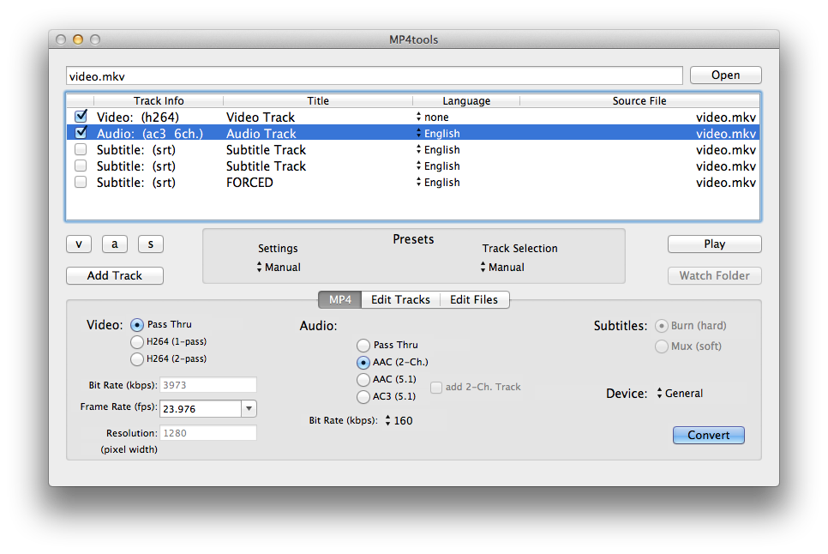The height and width of the screenshot is (554, 828).
Task: Select the 'Video: (h264)' track info text
Action: click(x=138, y=117)
